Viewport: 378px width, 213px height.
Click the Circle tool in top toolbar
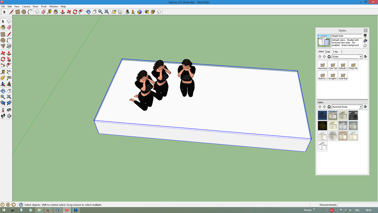24,12
